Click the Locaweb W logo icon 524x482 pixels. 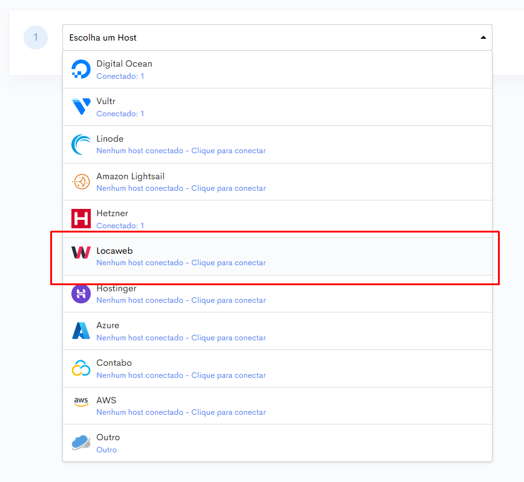pos(81,253)
